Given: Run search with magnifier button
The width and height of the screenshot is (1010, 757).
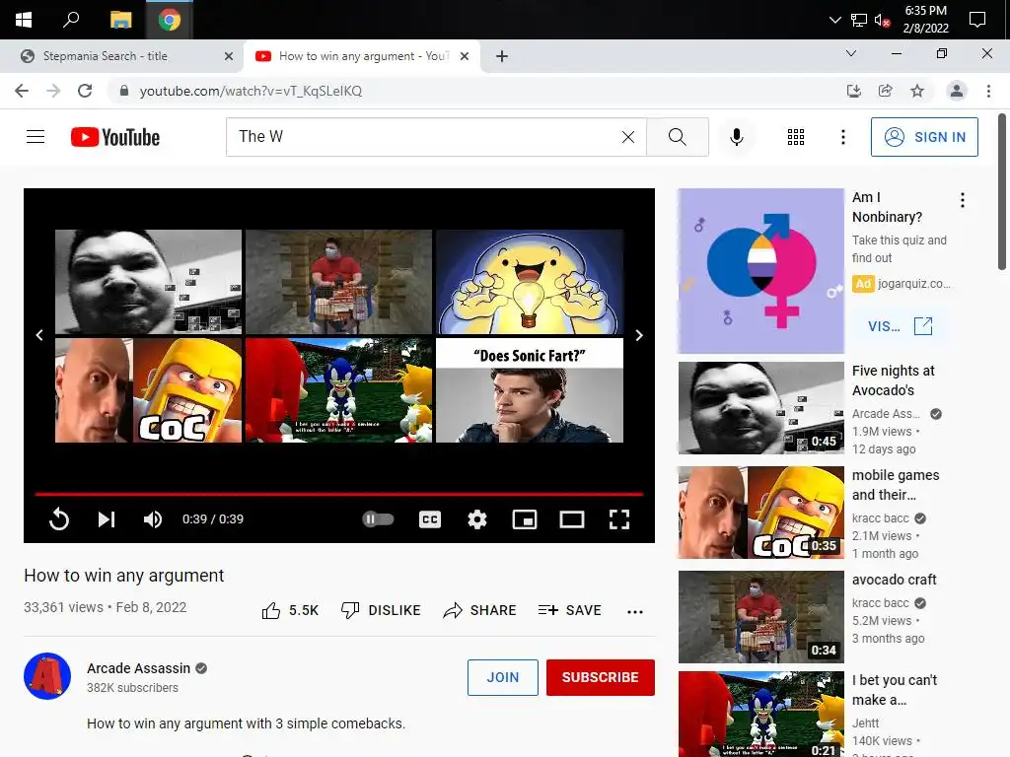Looking at the screenshot, I should (x=677, y=136).
